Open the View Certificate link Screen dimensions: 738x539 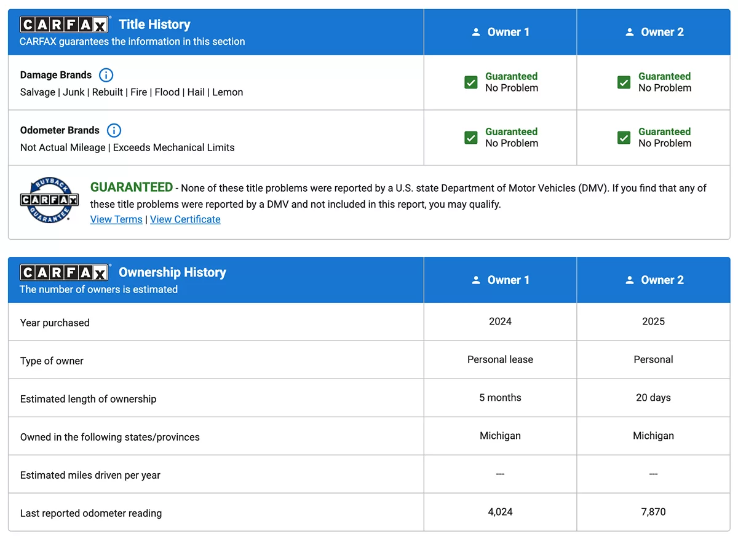coord(185,219)
